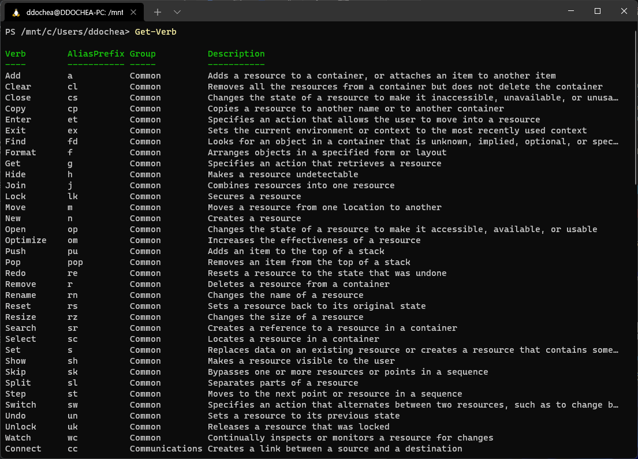Image resolution: width=638 pixels, height=459 pixels.
Task: Click description 'Secures a resource'
Action: (x=254, y=196)
